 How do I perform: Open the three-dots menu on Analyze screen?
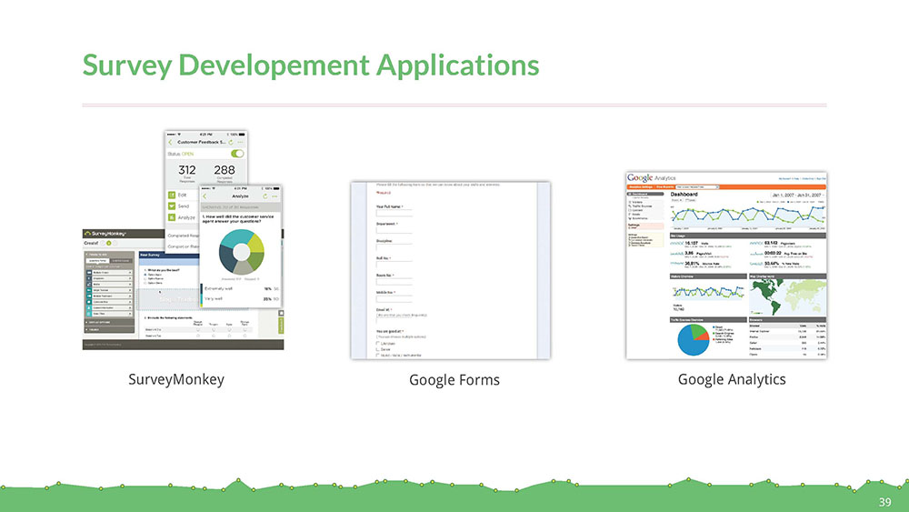[275, 196]
